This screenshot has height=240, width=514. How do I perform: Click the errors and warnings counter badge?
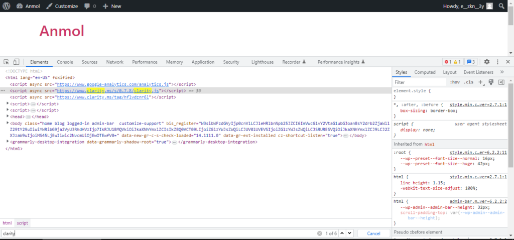453,62
